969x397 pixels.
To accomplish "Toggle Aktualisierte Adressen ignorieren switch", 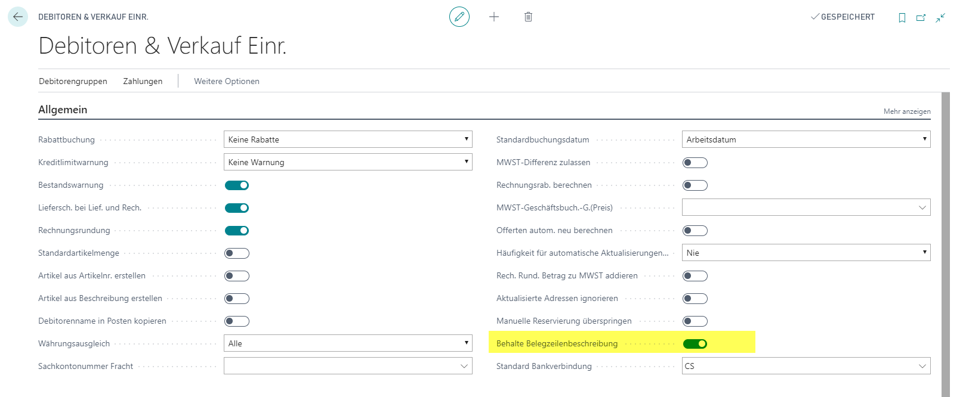I will point(695,299).
